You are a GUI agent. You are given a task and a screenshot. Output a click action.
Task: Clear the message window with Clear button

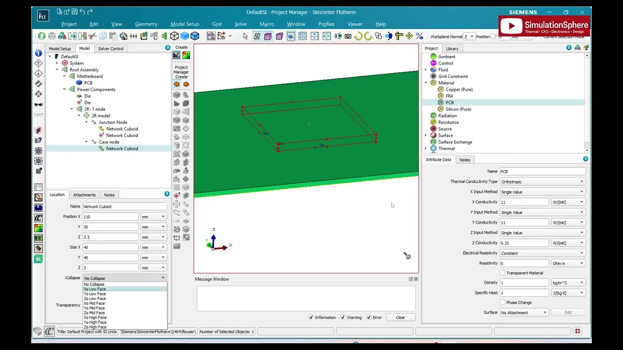coord(400,317)
